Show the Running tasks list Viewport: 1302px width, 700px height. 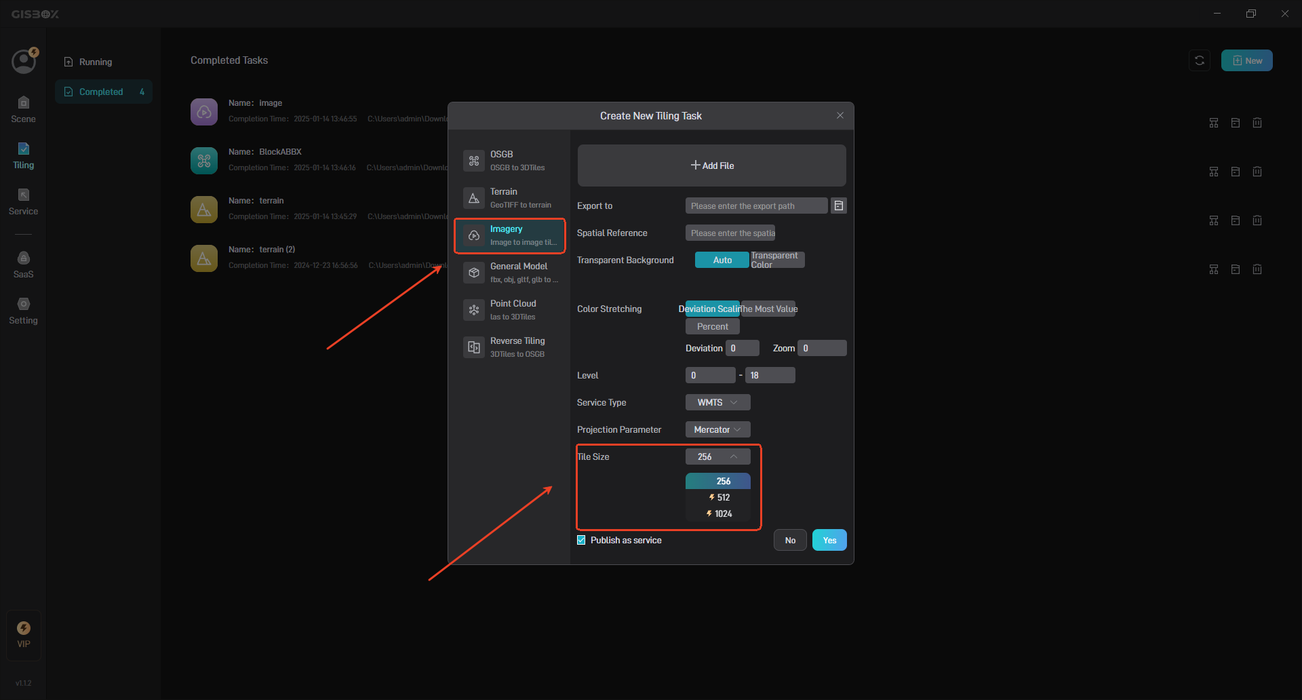[104, 62]
